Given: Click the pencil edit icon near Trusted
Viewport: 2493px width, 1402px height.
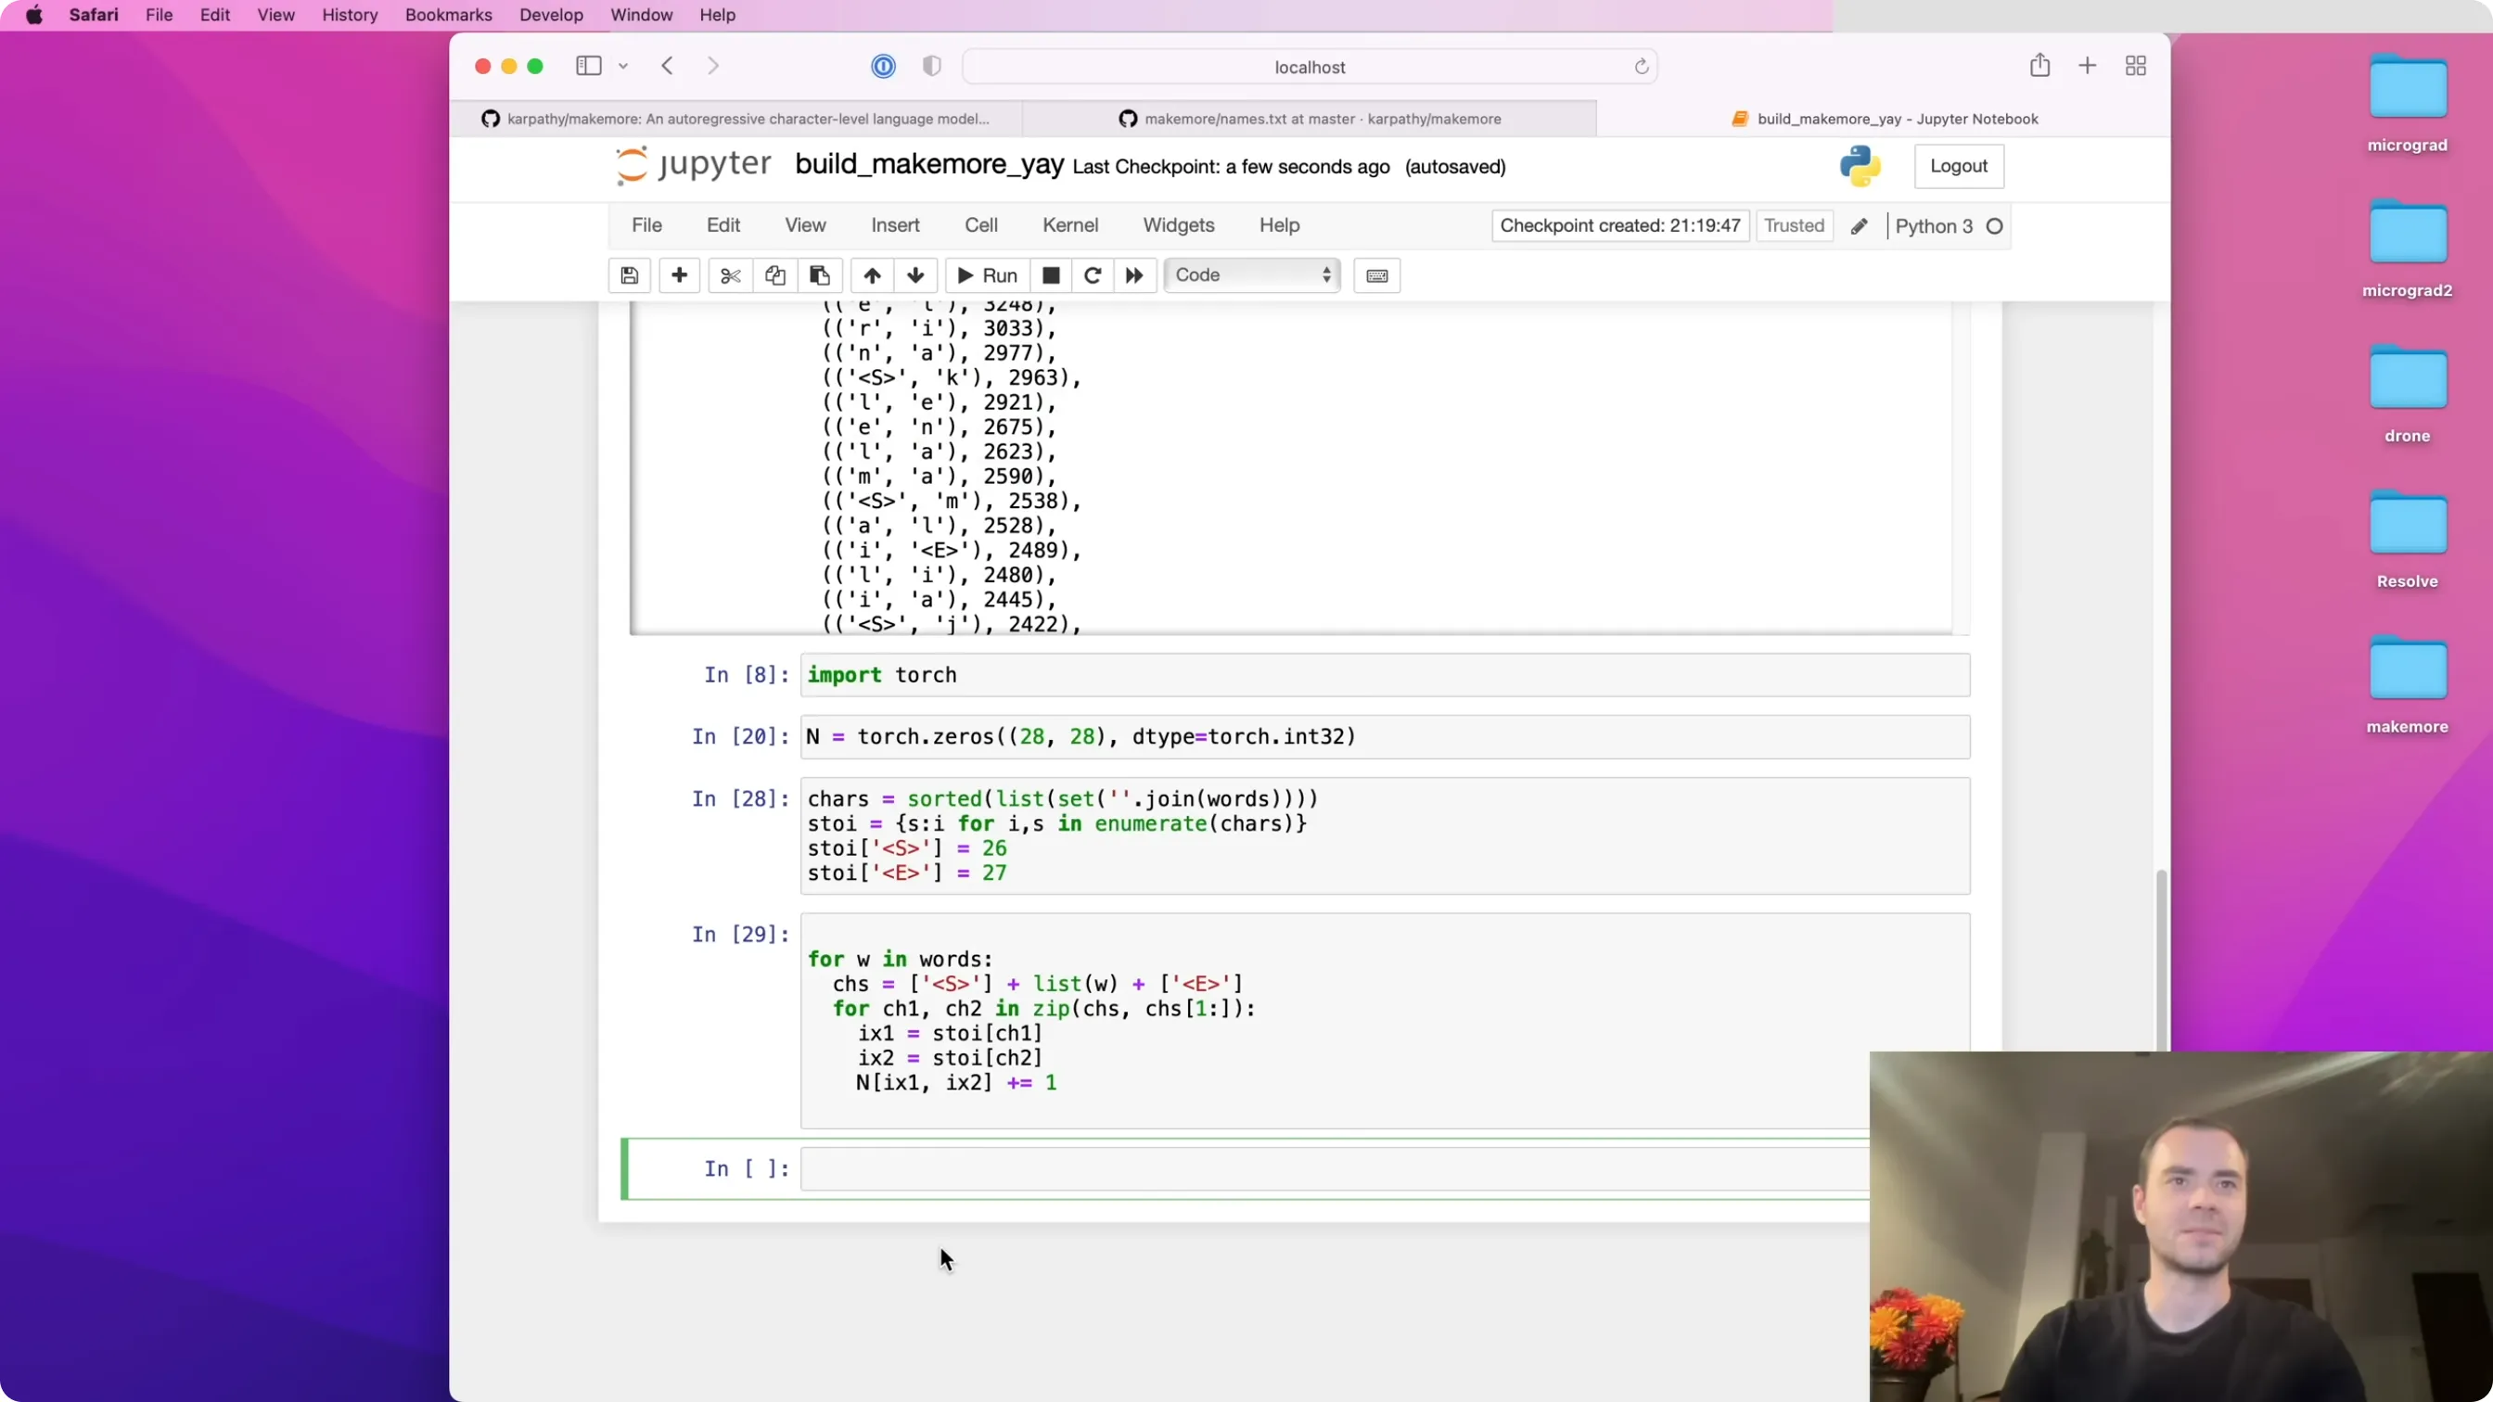Looking at the screenshot, I should coord(1860,226).
